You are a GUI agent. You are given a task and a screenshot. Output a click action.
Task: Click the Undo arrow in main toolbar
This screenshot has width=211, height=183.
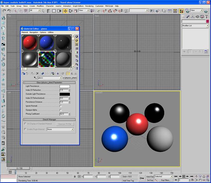click(4, 11)
